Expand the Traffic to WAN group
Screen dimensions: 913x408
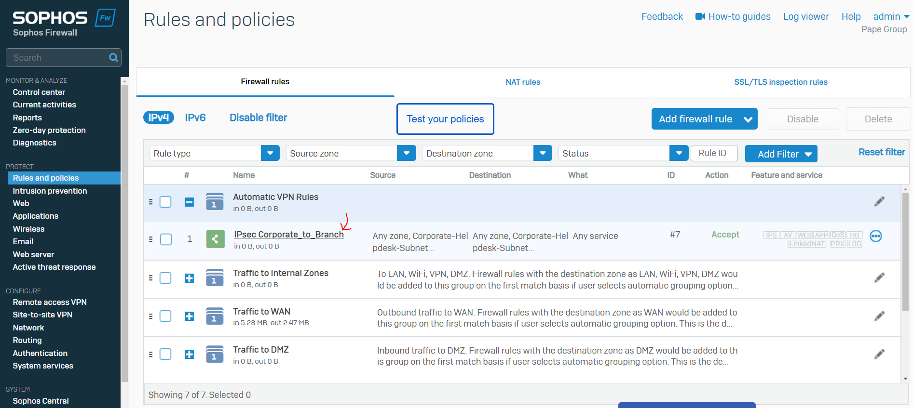pos(189,316)
